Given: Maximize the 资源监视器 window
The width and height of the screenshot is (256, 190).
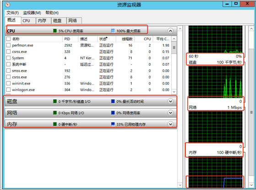Looking at the screenshot, I should (236, 4).
